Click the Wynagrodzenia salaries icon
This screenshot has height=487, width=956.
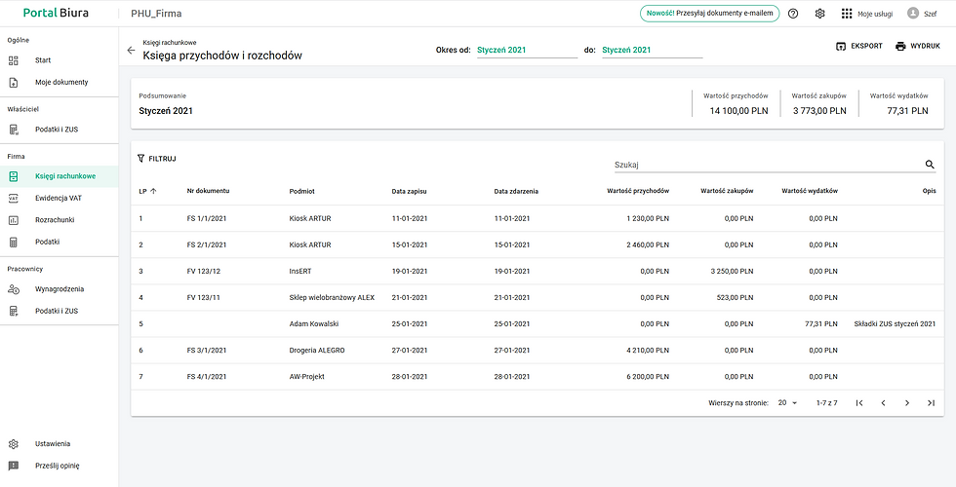point(14,289)
